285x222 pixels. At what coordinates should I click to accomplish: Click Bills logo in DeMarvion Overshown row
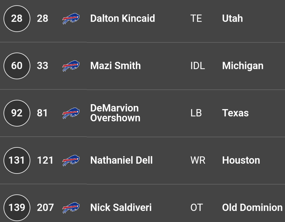(71, 113)
